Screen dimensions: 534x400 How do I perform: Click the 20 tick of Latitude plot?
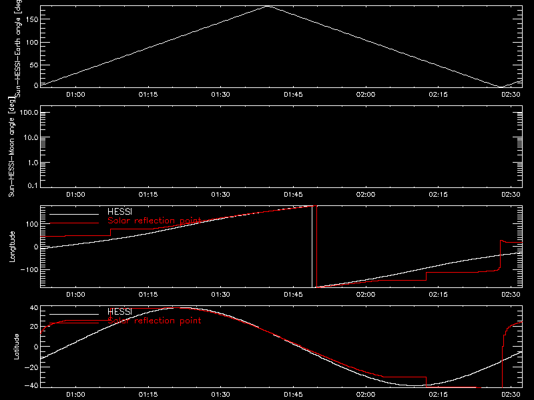point(34,327)
